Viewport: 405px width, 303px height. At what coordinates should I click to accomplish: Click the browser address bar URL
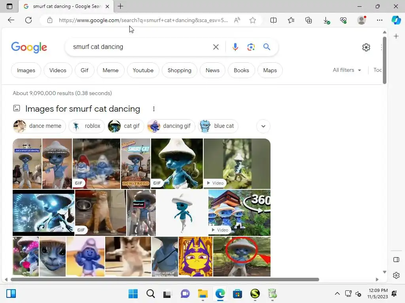143,20
